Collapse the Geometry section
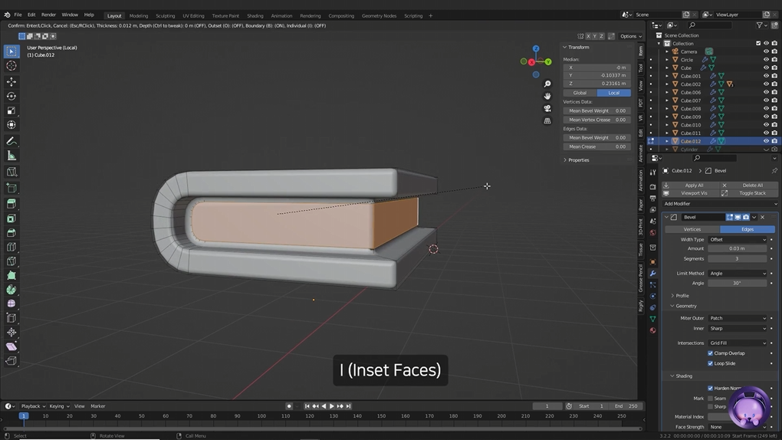This screenshot has width=782, height=440. click(x=684, y=306)
